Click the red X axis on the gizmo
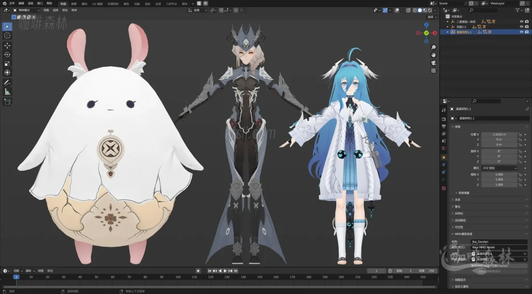This screenshot has height=294, width=532. (435, 33)
